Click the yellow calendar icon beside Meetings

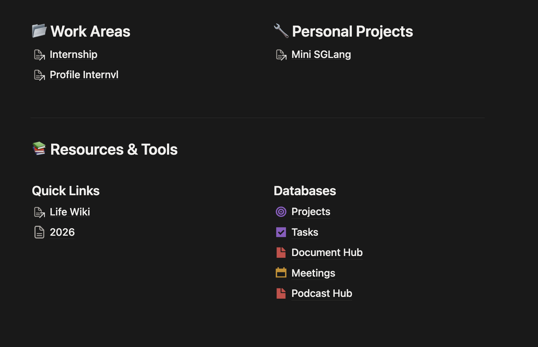click(x=281, y=273)
